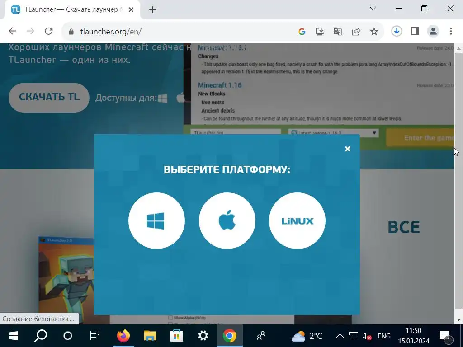The width and height of the screenshot is (463, 347).
Task: Open the Chrome profile menu
Action: (x=433, y=31)
